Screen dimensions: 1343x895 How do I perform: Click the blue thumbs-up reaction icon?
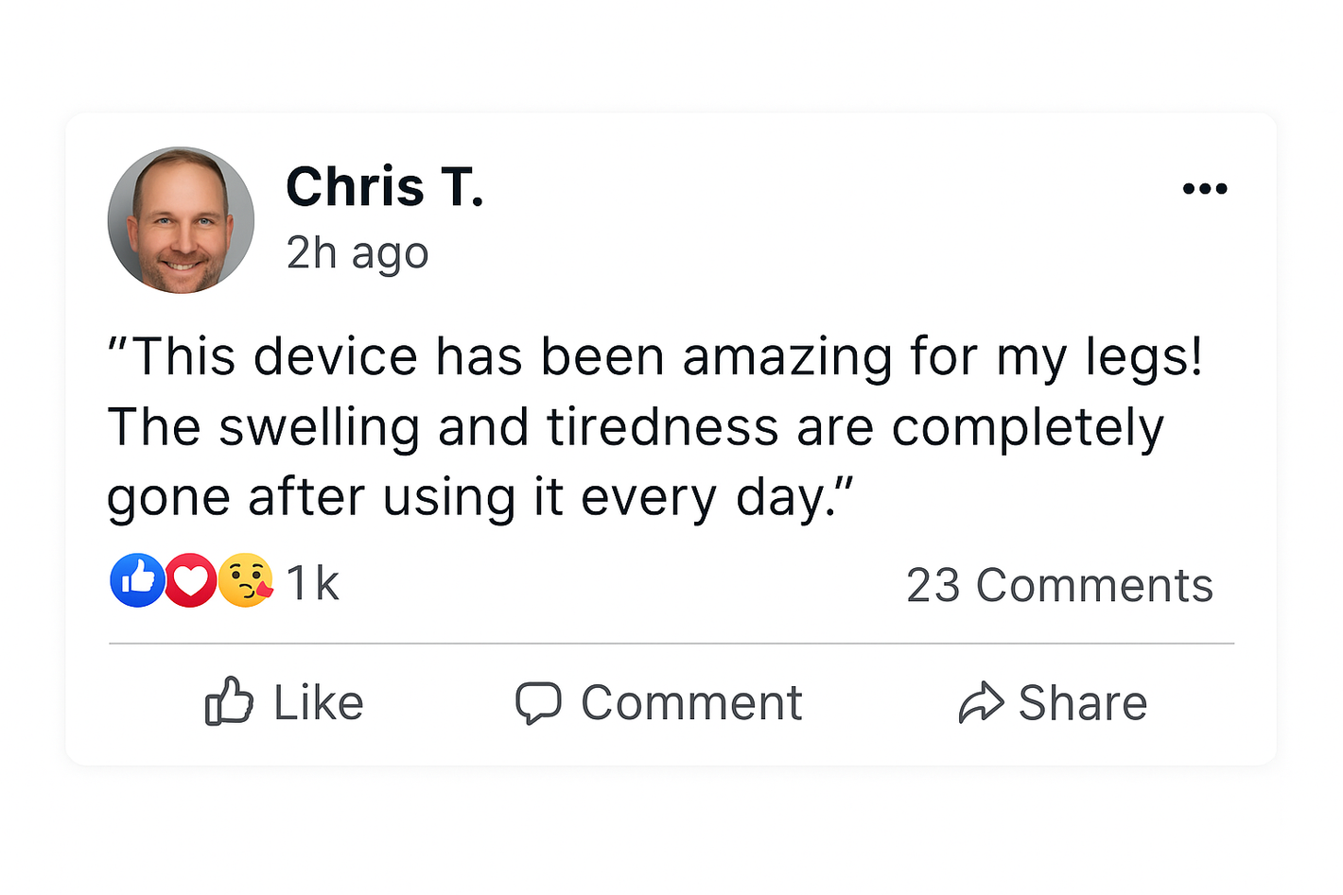(x=137, y=580)
